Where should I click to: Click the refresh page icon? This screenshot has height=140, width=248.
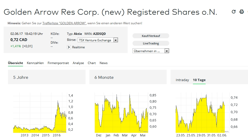coord(234,12)
